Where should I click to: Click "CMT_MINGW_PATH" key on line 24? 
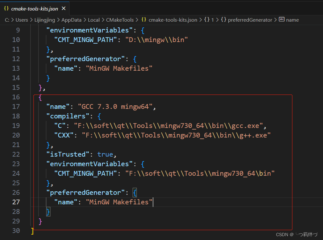(x=85, y=173)
